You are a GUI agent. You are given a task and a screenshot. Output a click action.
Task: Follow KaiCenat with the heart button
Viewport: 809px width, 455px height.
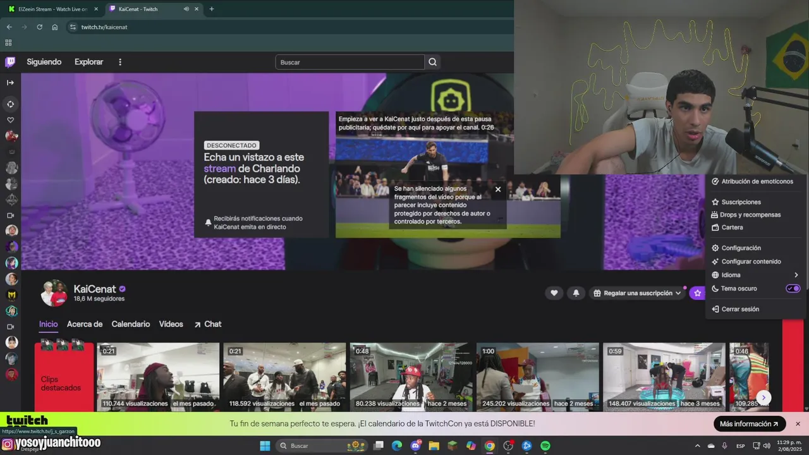554,293
